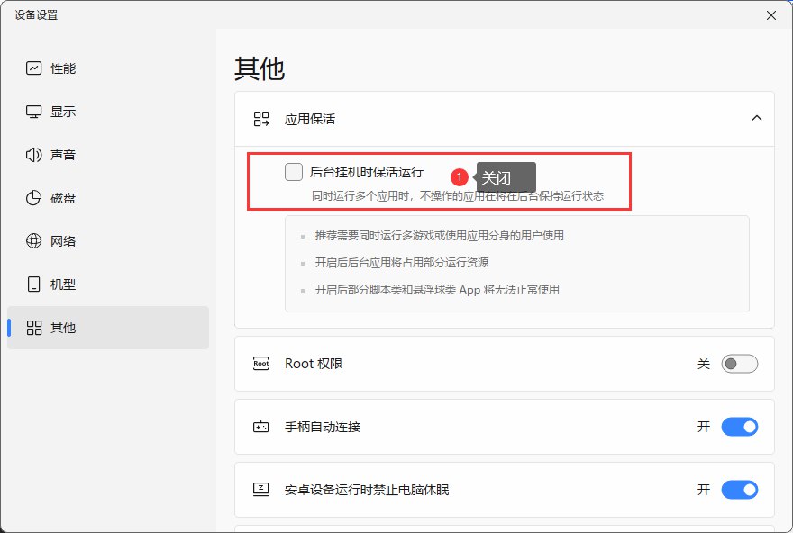793x533 pixels.
Task: Enable the 后台挂机时保活运行 checkbox
Action: [x=294, y=172]
